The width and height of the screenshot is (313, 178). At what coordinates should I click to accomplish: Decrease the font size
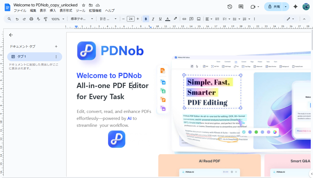tap(123, 19)
